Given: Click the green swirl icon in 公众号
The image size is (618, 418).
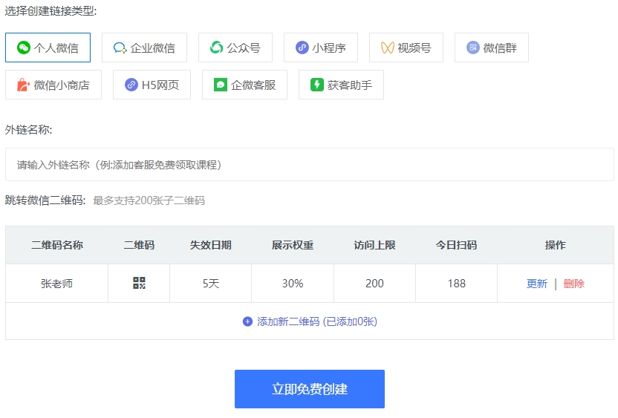Looking at the screenshot, I should (x=216, y=48).
